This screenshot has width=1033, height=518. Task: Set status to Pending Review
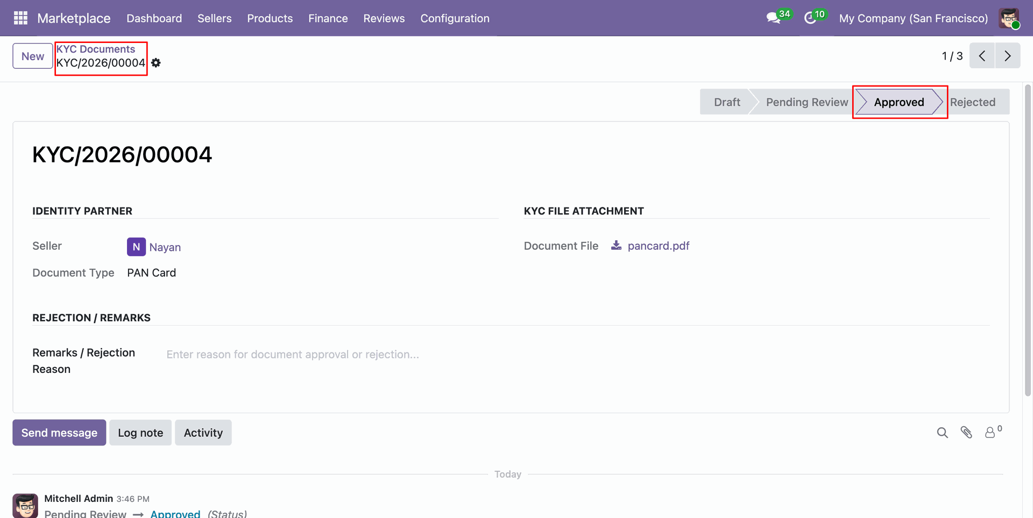(x=806, y=102)
